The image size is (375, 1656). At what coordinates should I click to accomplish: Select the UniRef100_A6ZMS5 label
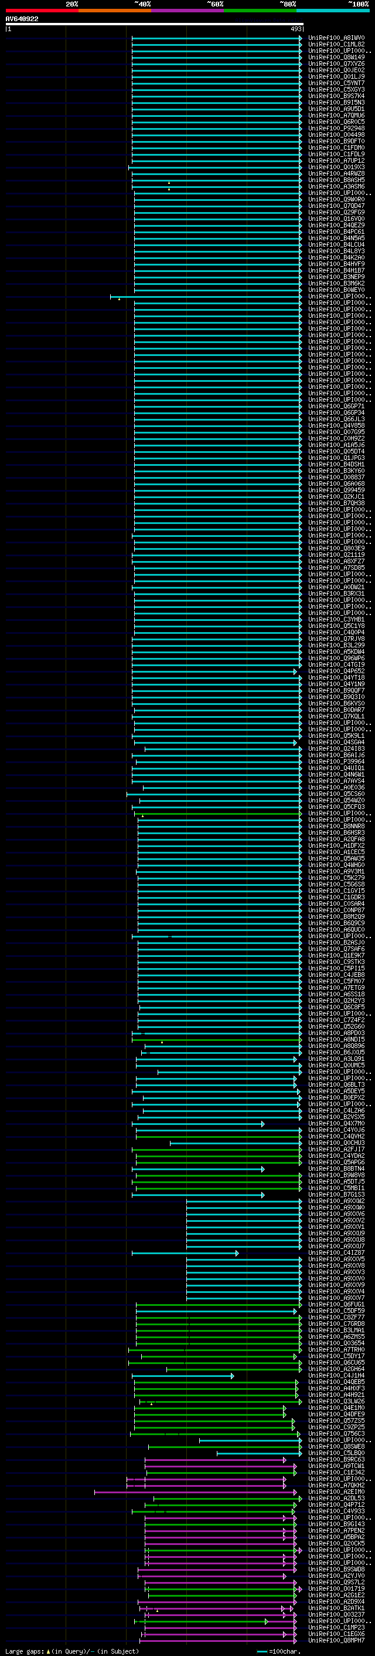[x=336, y=1336]
